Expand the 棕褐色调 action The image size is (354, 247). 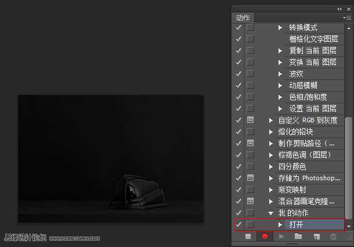click(271, 155)
